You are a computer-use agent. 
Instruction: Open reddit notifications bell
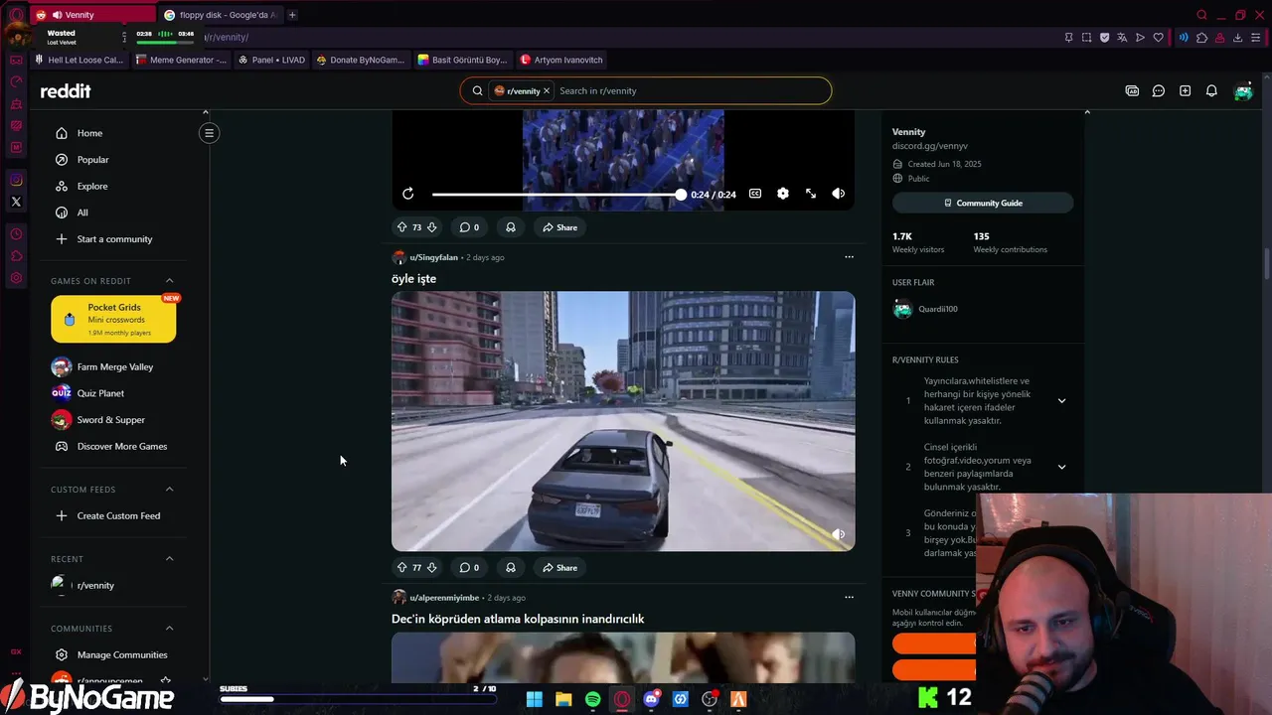click(1211, 91)
